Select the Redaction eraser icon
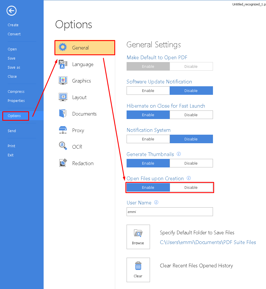The image size is (266, 289). (63, 163)
